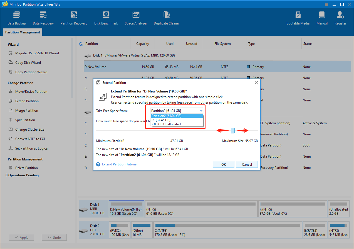The width and height of the screenshot is (354, 249).
Task: Confirm extension with the OK button
Action: (223, 164)
